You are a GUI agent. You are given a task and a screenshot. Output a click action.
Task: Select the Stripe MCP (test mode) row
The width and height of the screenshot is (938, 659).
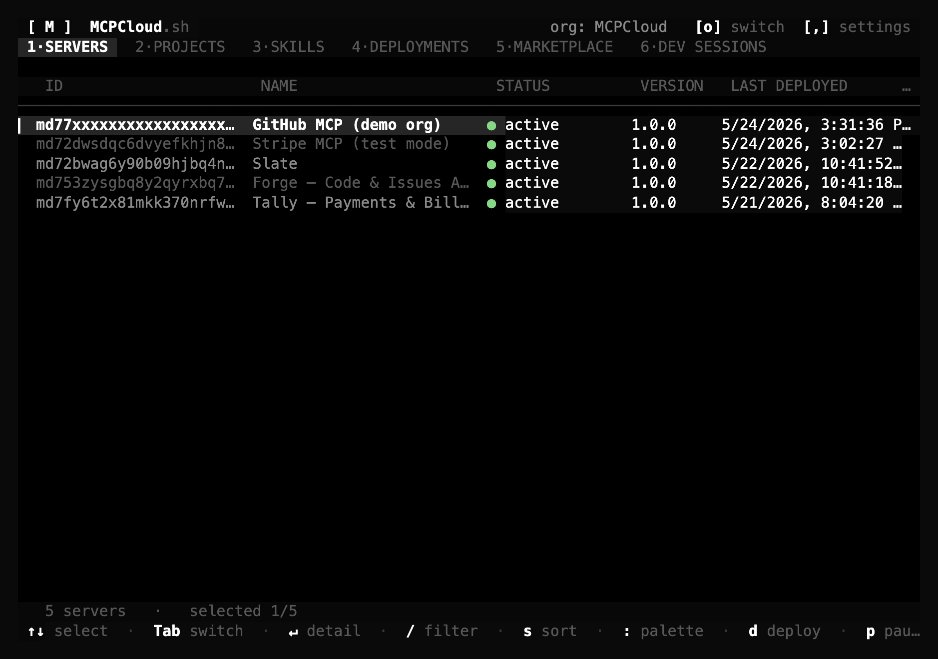click(469, 144)
